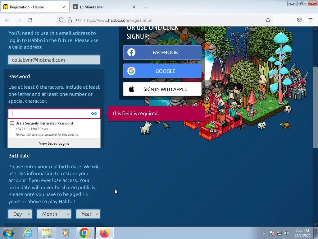Save page to Pocket
The image size is (318, 239).
click(299, 20)
